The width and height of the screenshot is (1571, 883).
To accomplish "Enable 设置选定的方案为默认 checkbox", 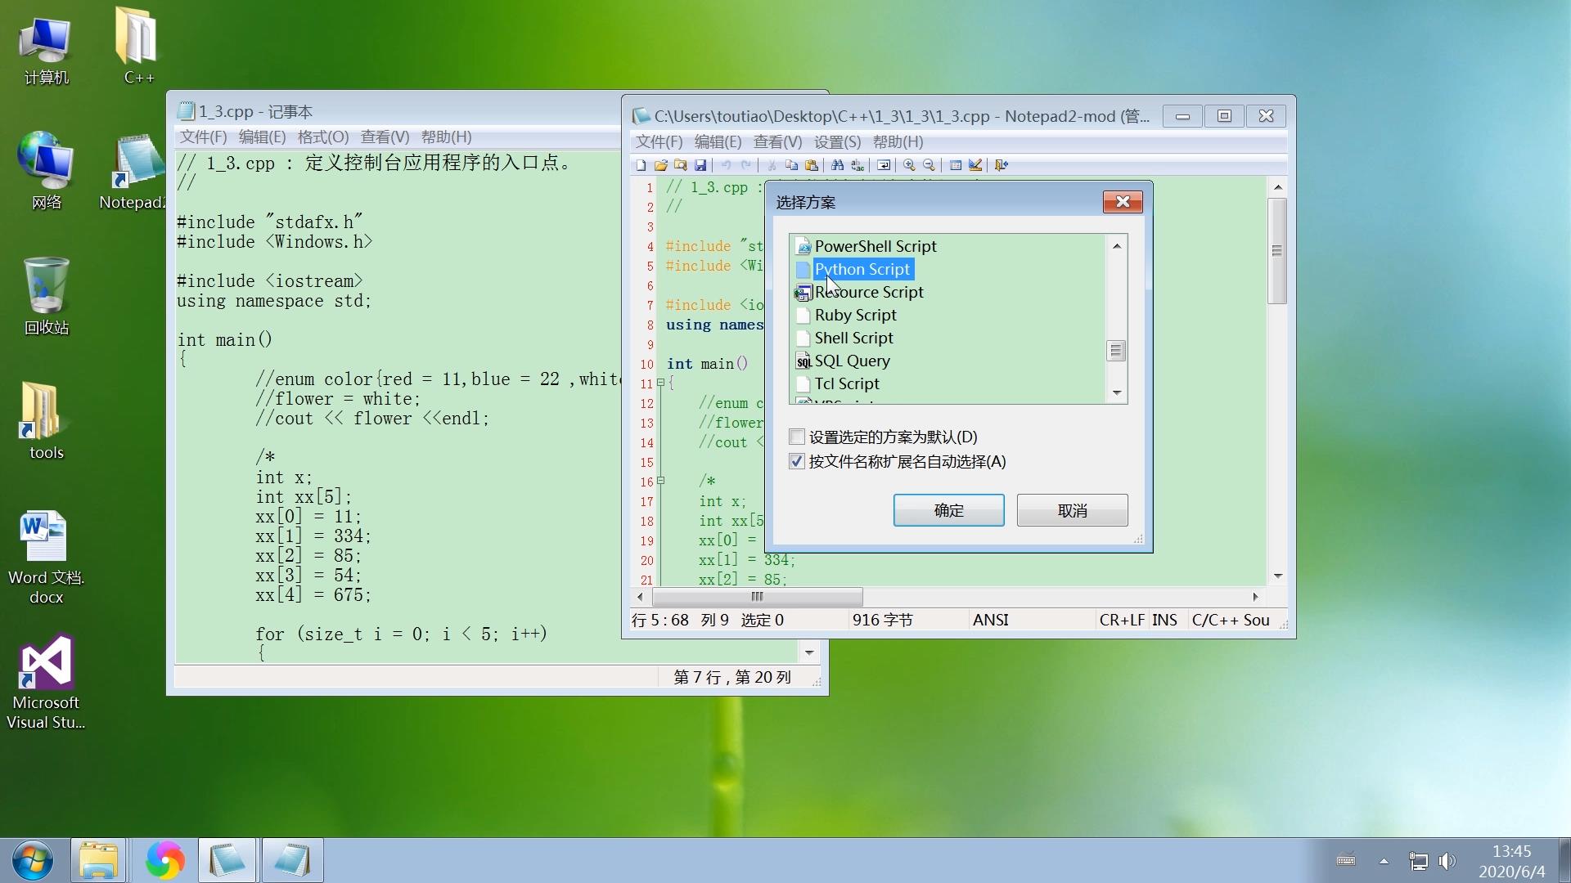I will (x=798, y=437).
